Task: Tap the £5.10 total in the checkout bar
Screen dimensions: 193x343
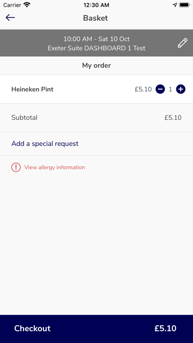Action: tap(165, 329)
